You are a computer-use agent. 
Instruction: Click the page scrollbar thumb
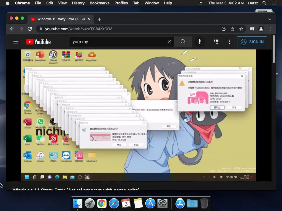pos(273,49)
